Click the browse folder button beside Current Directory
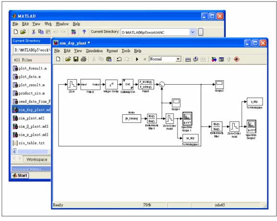Viewport: 277px width, 221px height. (x=201, y=32)
